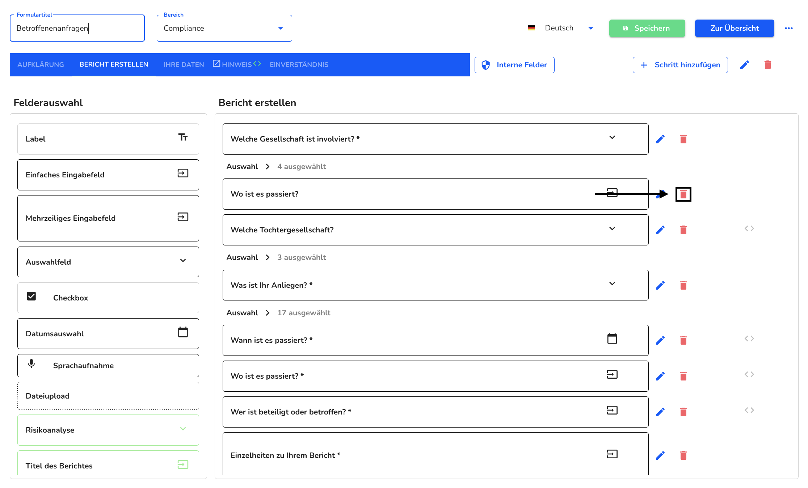The width and height of the screenshot is (808, 488).
Task: Select the Label field type
Action: tap(108, 139)
